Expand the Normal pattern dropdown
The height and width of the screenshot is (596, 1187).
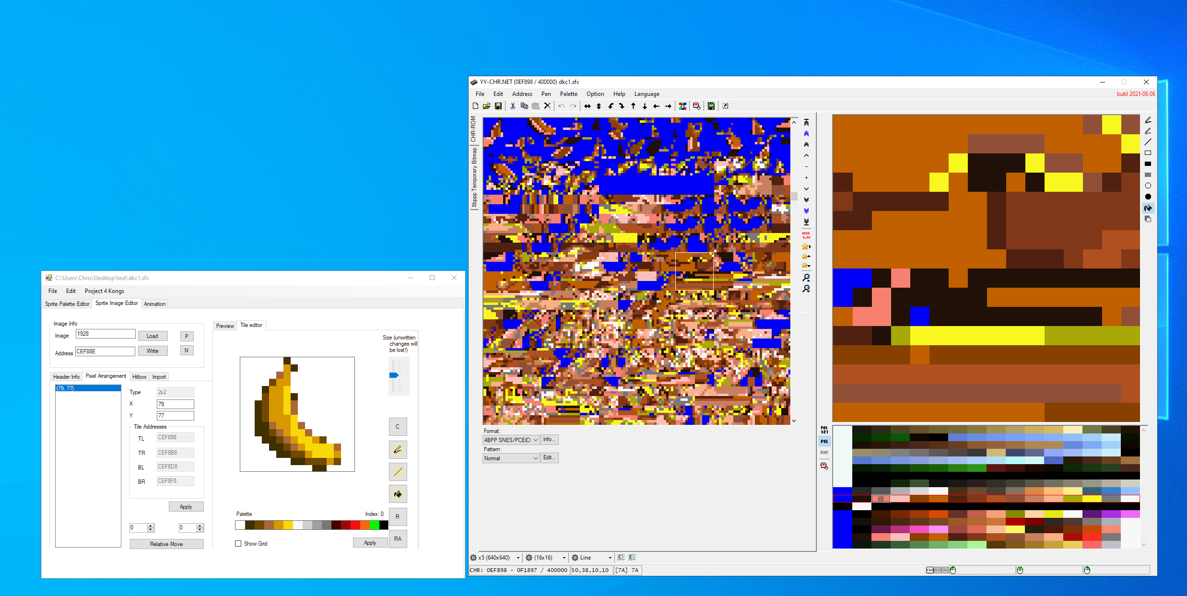point(511,458)
